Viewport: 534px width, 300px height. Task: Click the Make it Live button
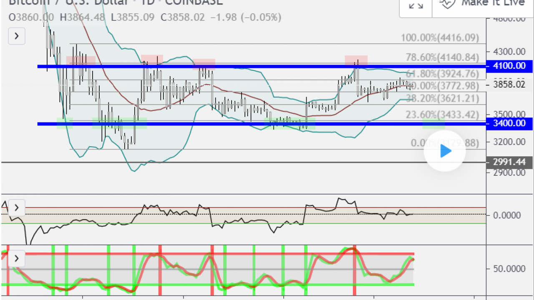483,4
